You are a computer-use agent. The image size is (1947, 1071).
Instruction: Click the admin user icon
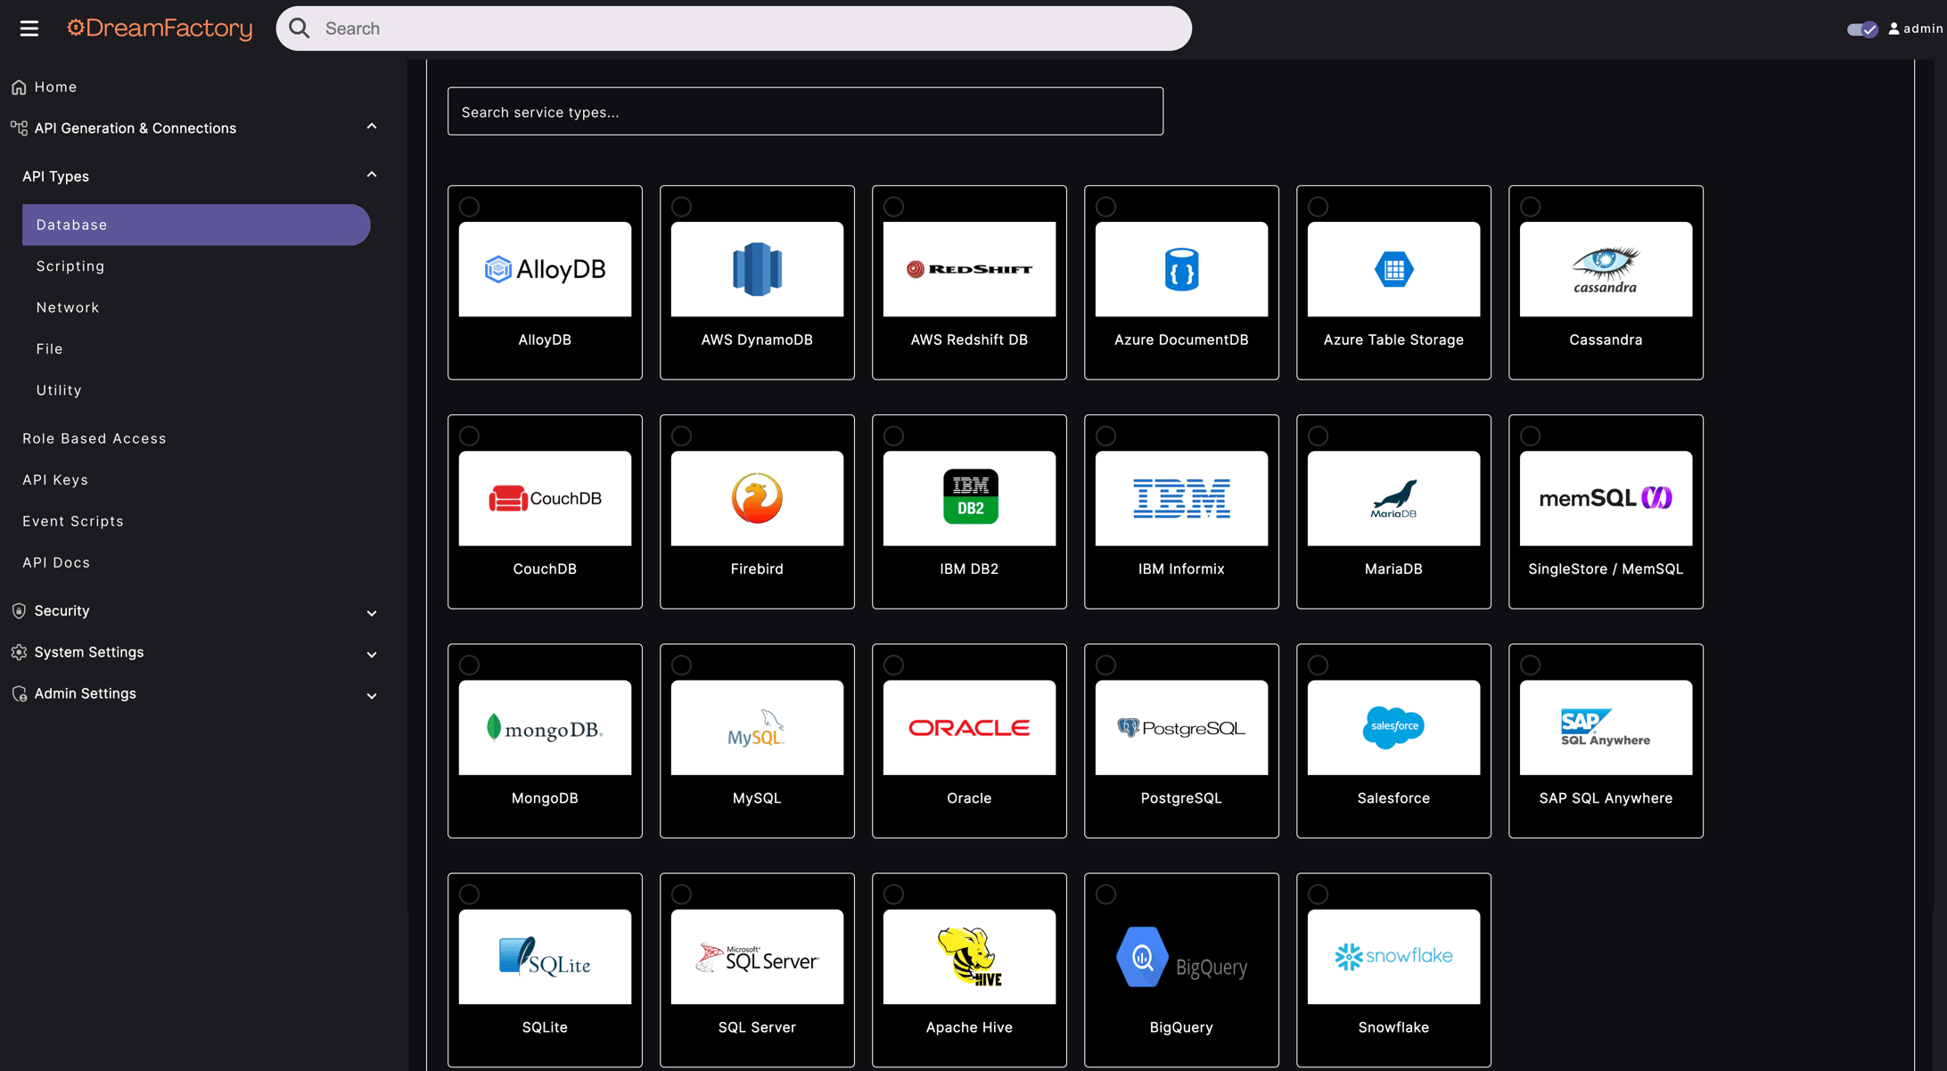pyautogui.click(x=1894, y=29)
